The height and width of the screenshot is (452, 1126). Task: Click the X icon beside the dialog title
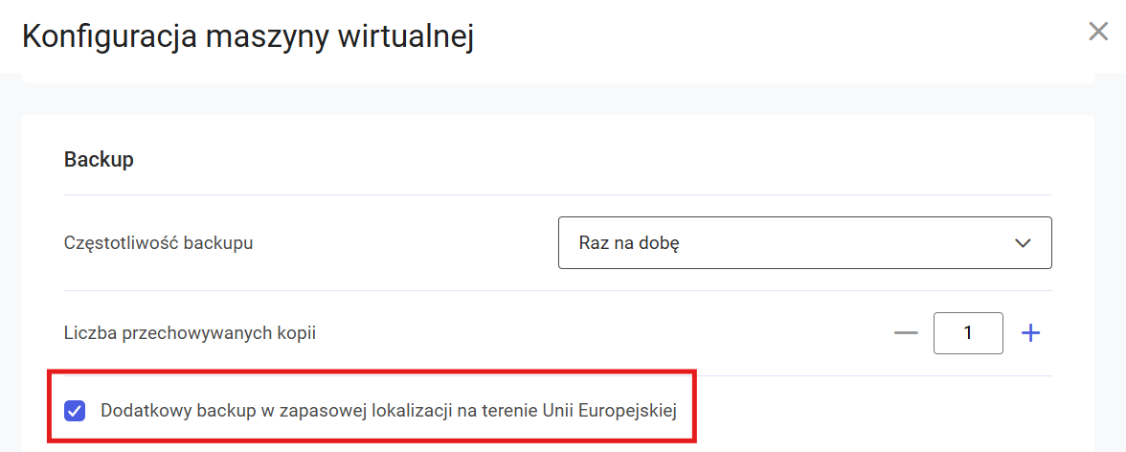[1098, 32]
